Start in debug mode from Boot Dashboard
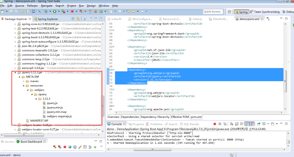The width and height of the screenshot is (294, 157). coord(60,147)
